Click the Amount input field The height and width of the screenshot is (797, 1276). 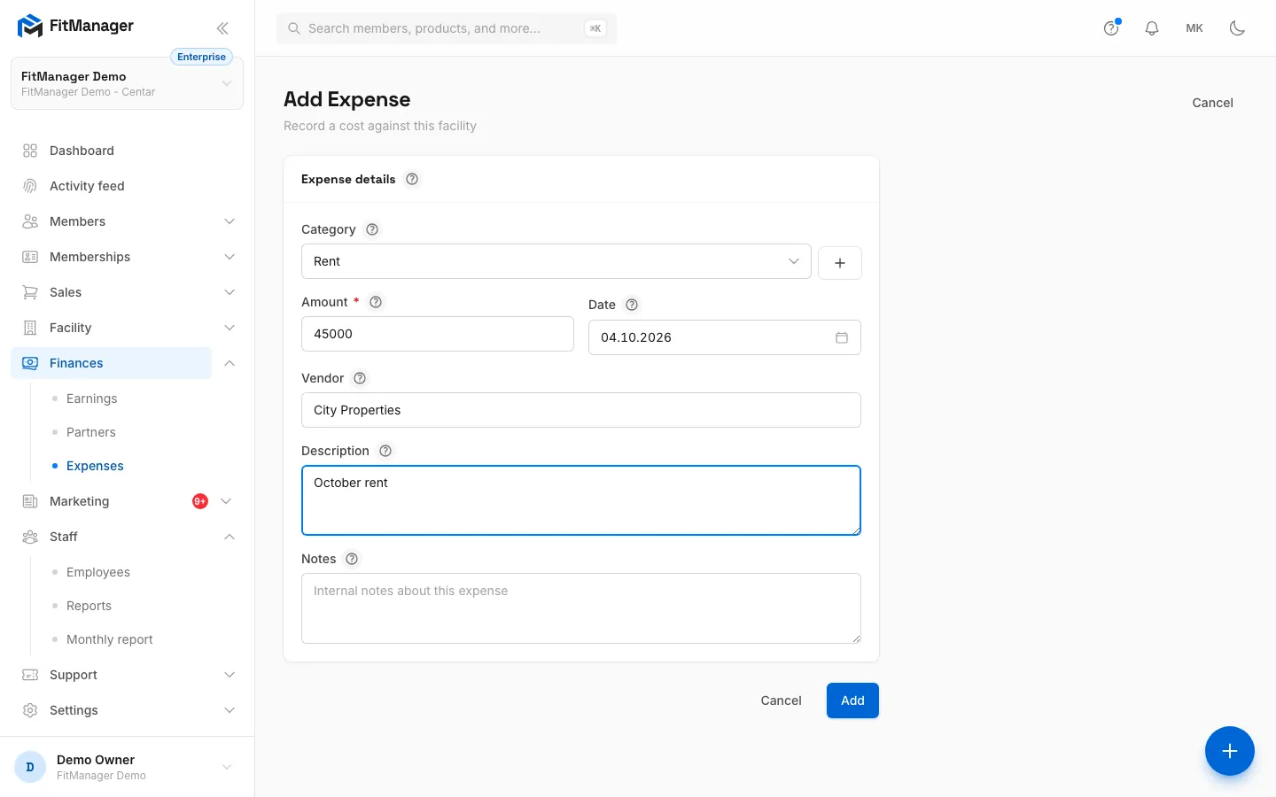click(438, 334)
